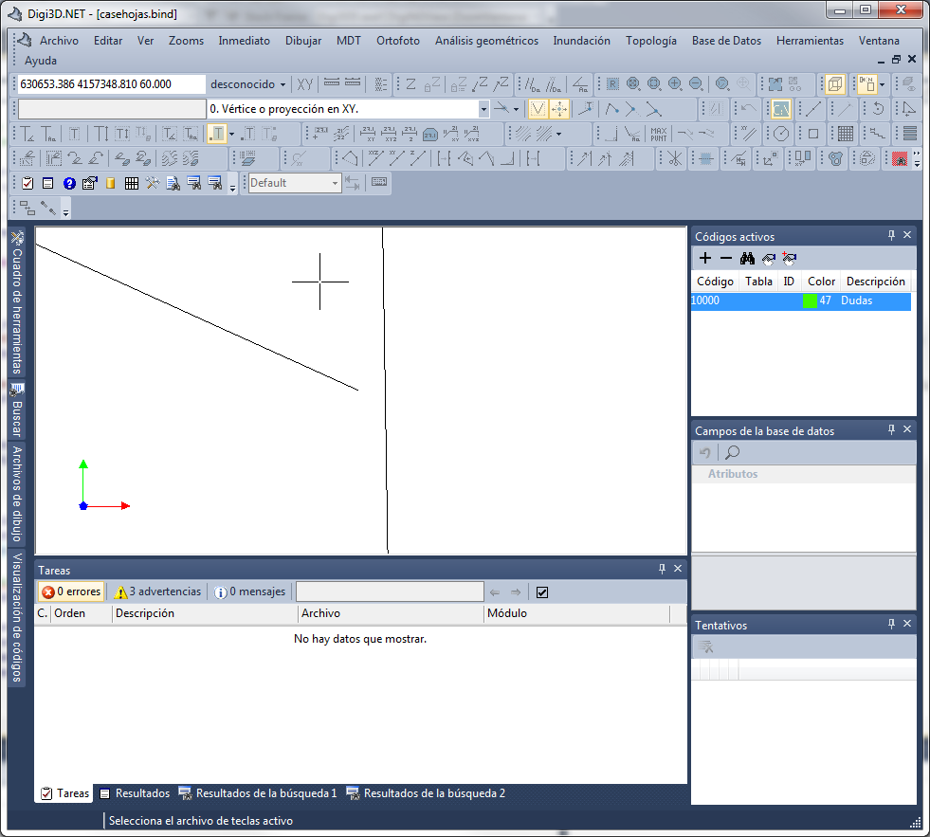Click the blue help question mark icon
The width and height of the screenshot is (930, 837).
tap(69, 183)
